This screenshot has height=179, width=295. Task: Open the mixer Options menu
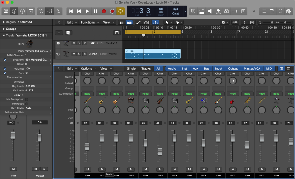point(88,68)
